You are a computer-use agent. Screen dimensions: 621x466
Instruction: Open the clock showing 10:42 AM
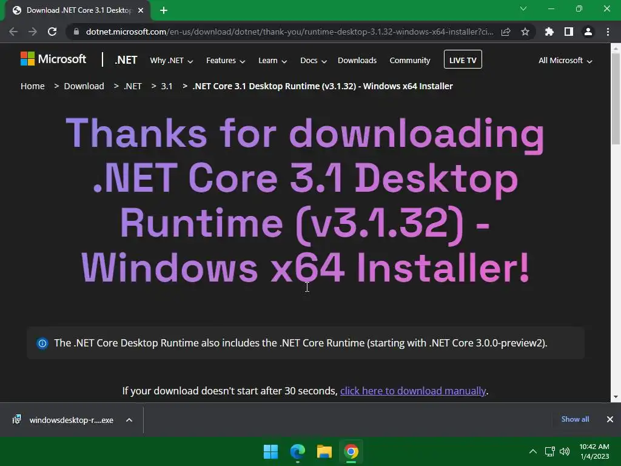point(594,451)
